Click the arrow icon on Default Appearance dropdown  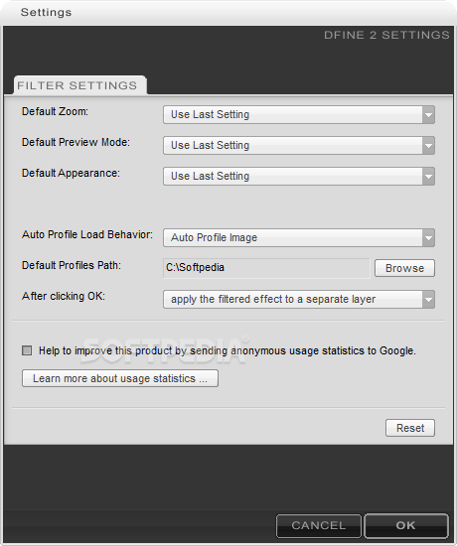click(428, 176)
